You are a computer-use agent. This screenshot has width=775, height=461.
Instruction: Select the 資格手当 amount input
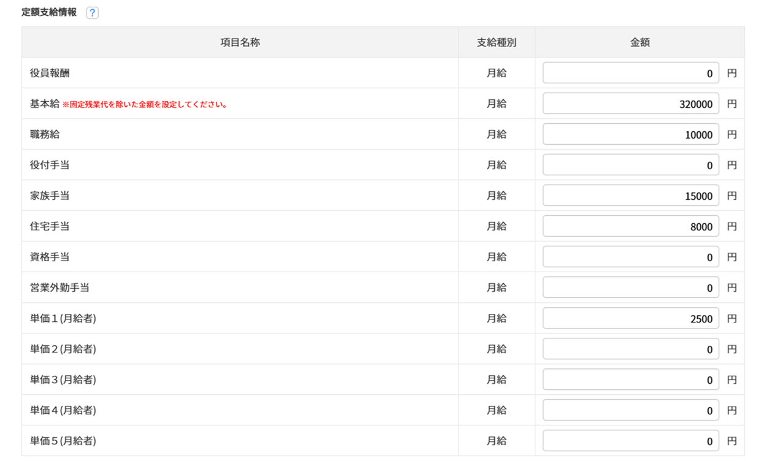click(630, 257)
